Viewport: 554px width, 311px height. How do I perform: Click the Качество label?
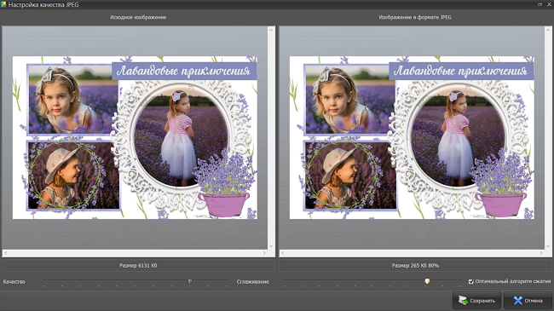click(x=14, y=282)
